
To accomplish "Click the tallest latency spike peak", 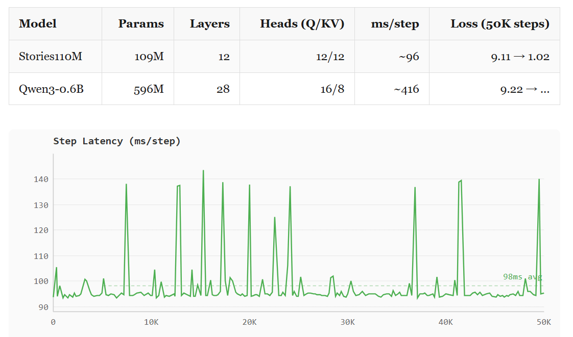I will pos(203,171).
